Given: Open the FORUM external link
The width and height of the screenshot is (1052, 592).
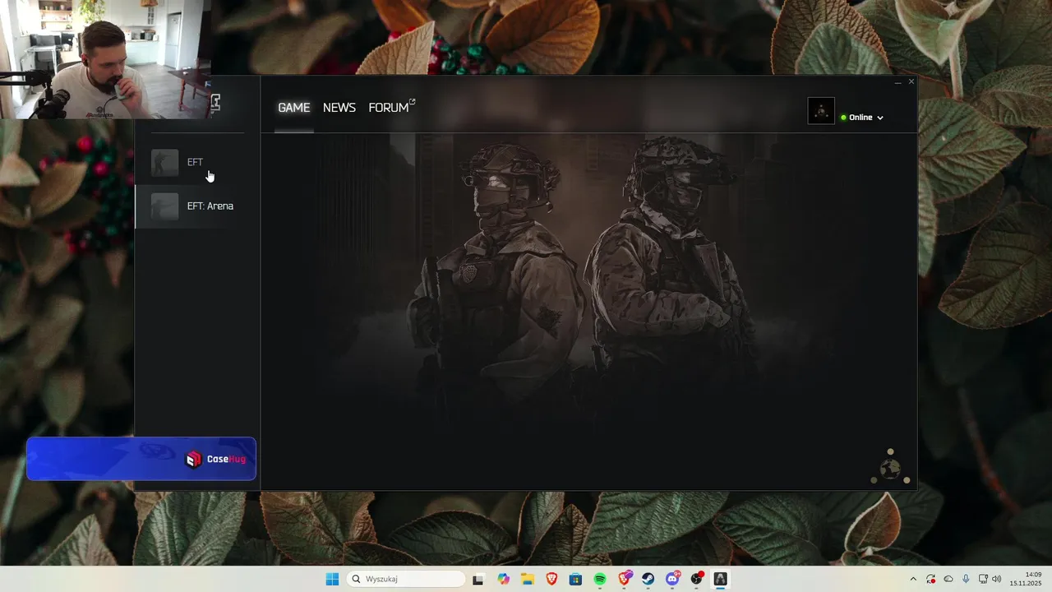Looking at the screenshot, I should tap(391, 108).
